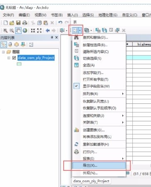Open the Related Tables dropdown arrow

coord(91,30)
